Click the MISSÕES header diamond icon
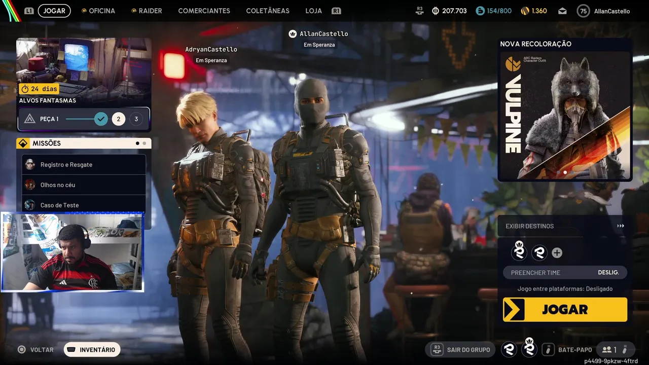The height and width of the screenshot is (365, 649). tap(23, 143)
